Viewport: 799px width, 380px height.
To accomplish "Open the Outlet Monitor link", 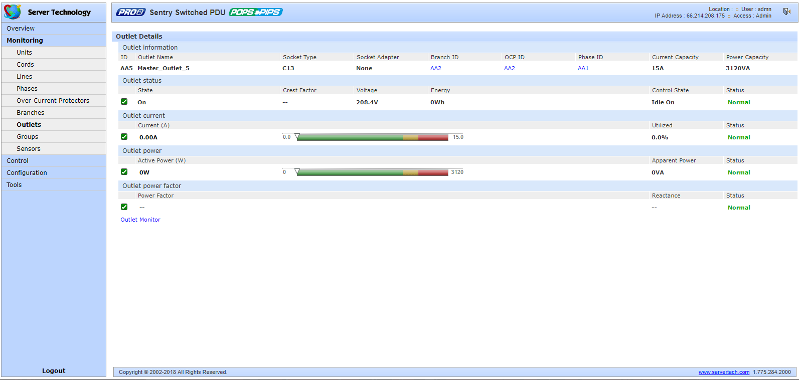I will coord(140,220).
